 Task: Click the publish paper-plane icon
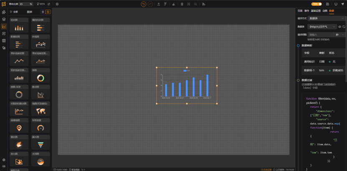(x=342, y=4)
